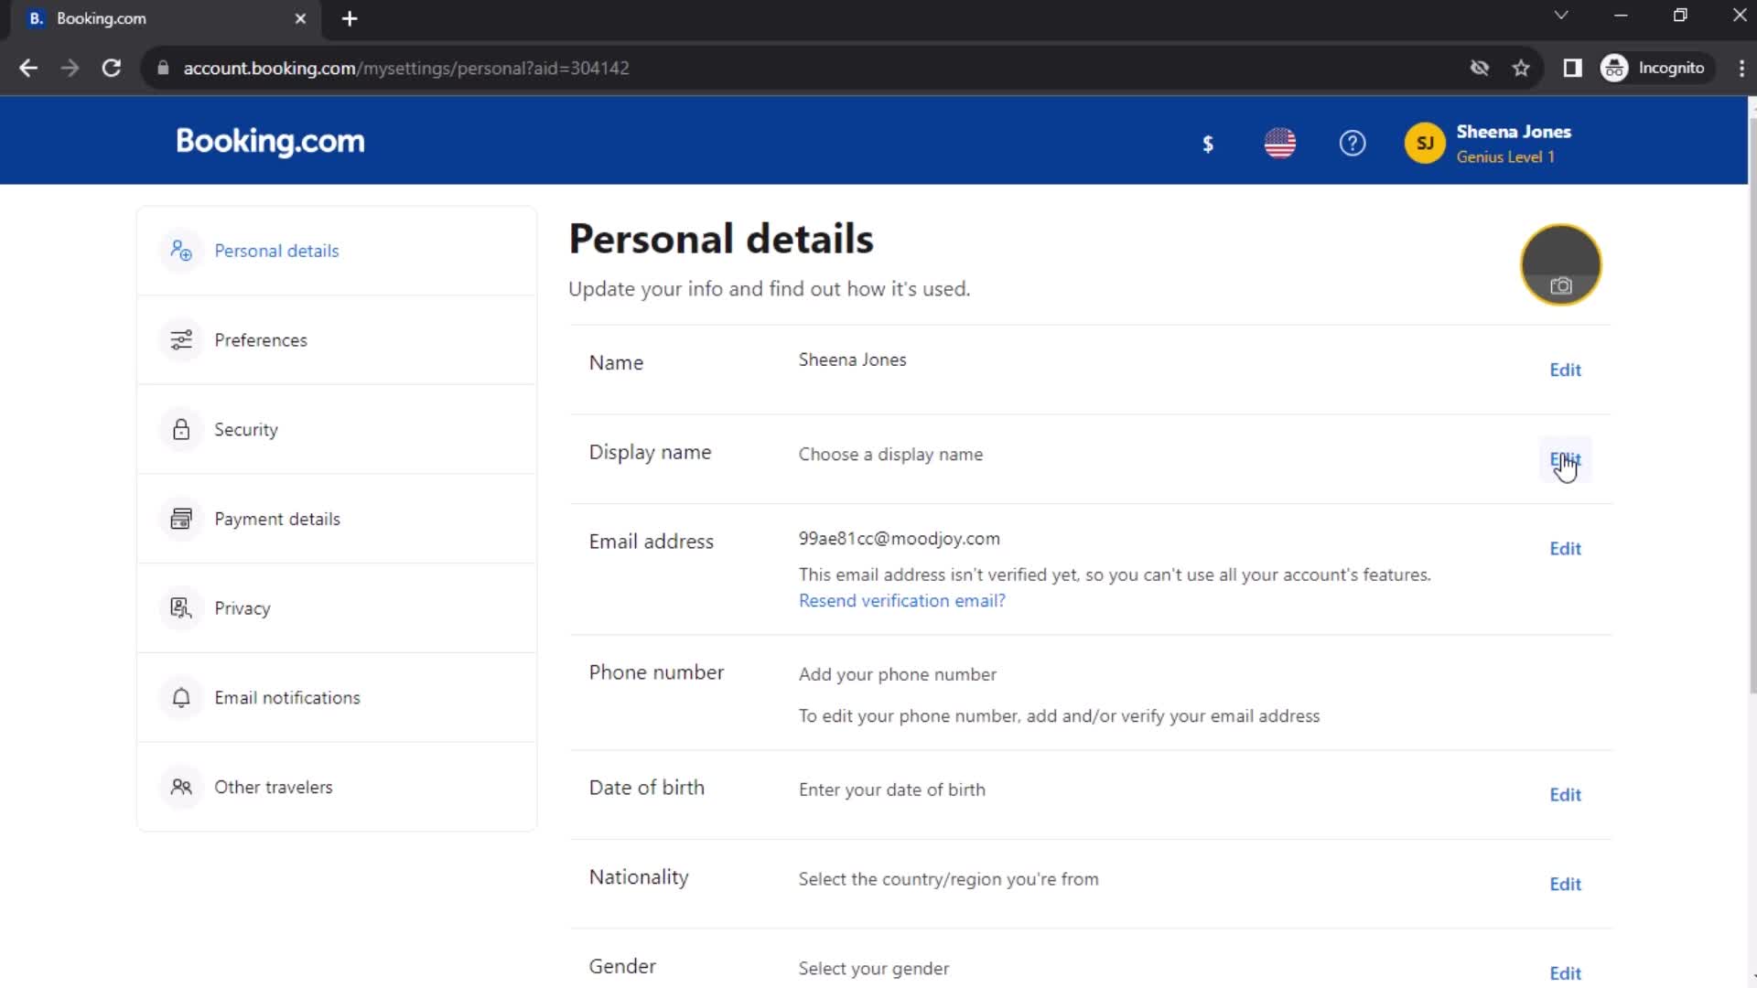Click 'Choose a display name' placeholder text
Screen dimensions: 1757x988
coord(890,455)
